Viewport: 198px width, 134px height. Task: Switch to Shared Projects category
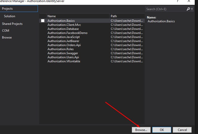12,24
